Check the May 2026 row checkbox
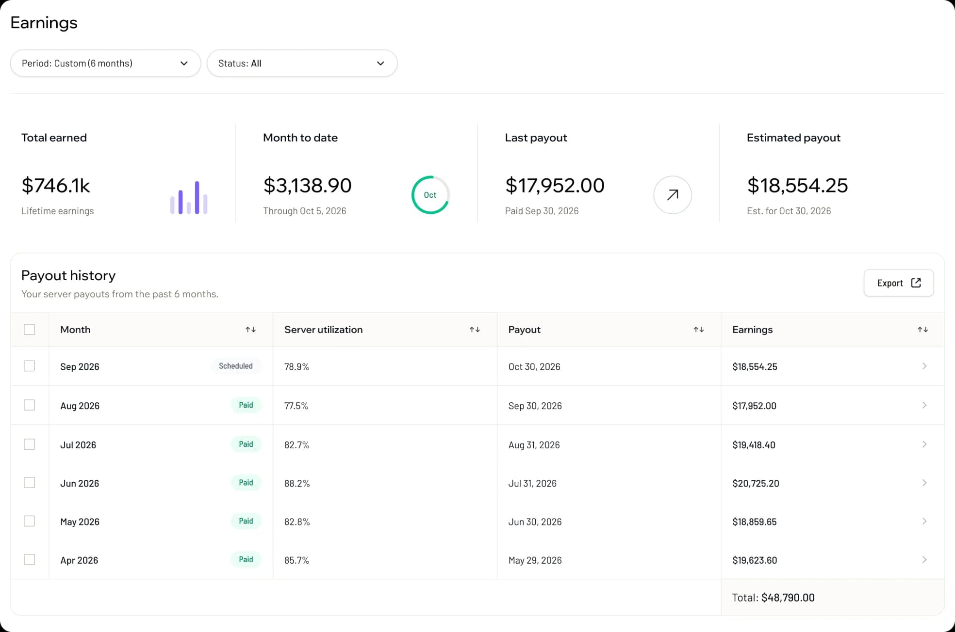The width and height of the screenshot is (955, 632). 30,521
